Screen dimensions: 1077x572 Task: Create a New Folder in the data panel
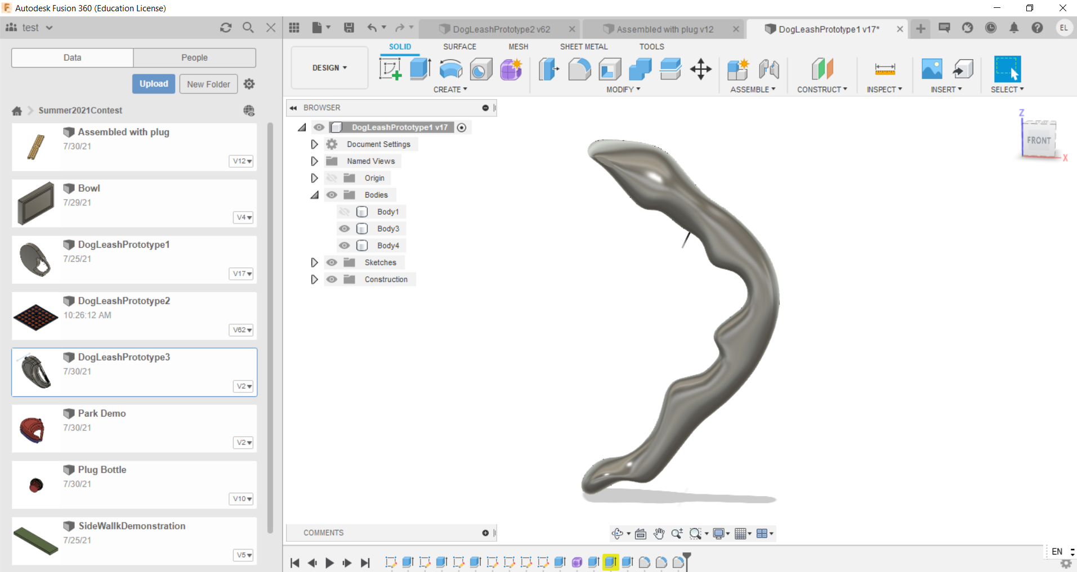208,83
